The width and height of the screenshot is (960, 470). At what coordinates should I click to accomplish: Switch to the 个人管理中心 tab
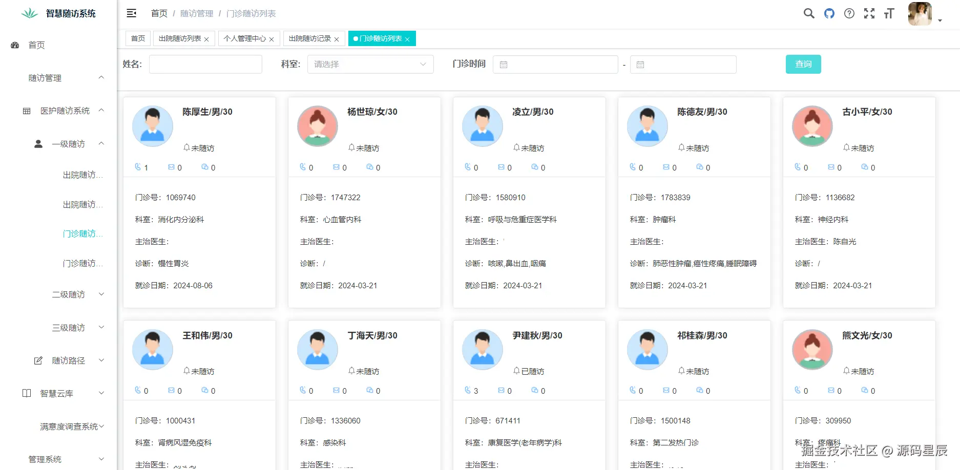(249, 38)
